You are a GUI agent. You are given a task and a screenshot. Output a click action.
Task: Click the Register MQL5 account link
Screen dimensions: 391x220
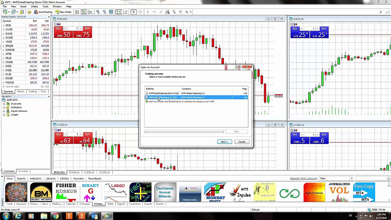(303, 178)
